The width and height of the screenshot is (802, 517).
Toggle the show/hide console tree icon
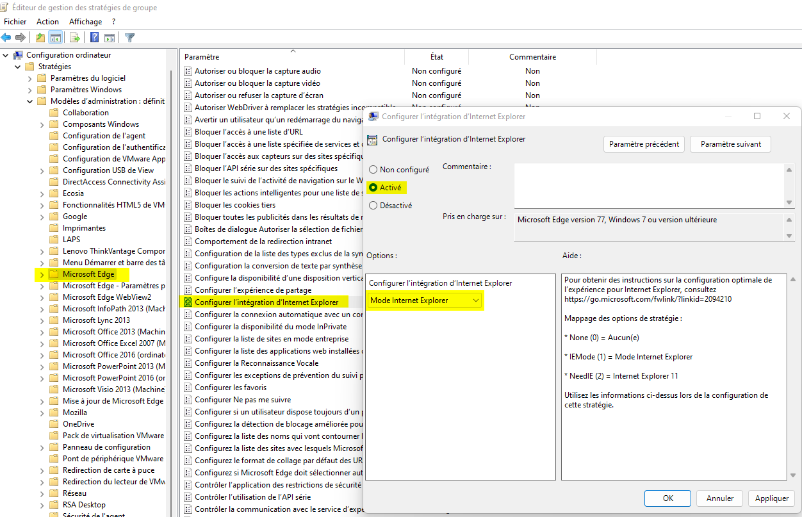[56, 38]
